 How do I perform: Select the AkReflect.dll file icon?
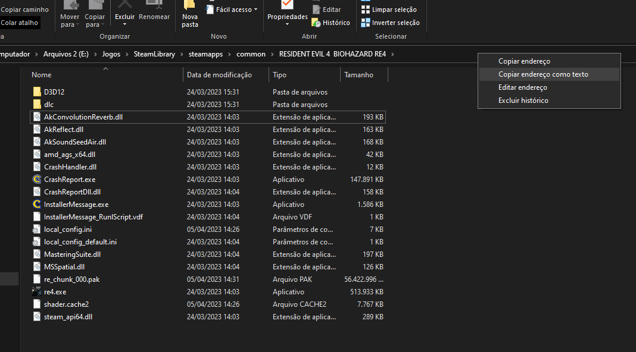click(37, 129)
